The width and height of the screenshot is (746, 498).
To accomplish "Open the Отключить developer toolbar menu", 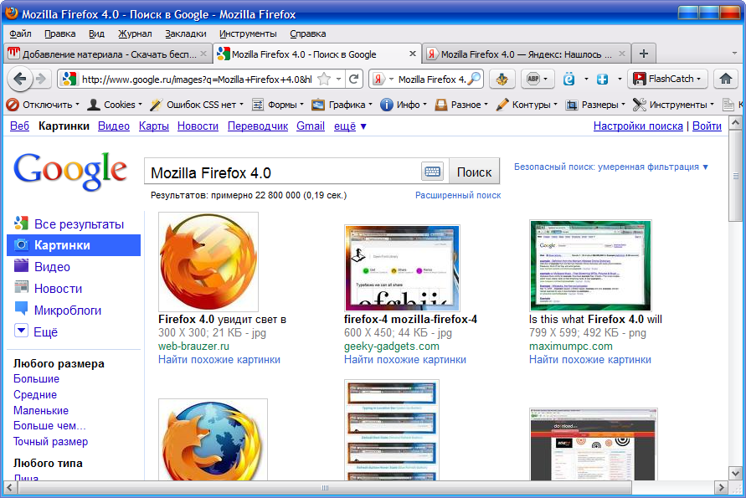I will pyautogui.click(x=43, y=105).
